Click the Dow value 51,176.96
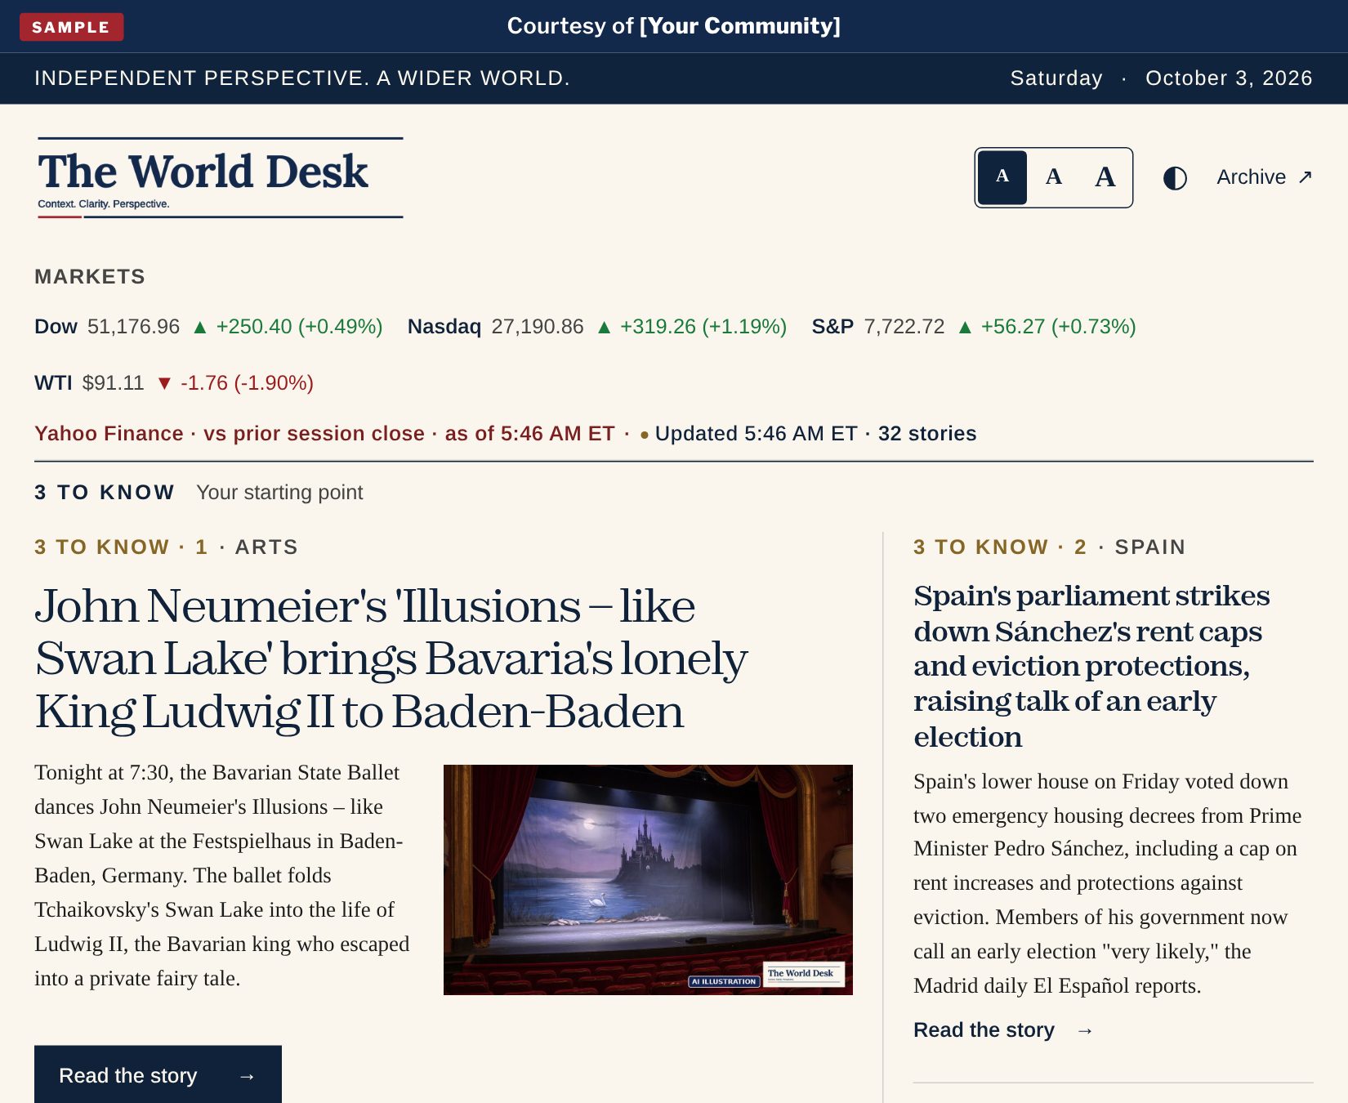The width and height of the screenshot is (1348, 1103). (133, 327)
